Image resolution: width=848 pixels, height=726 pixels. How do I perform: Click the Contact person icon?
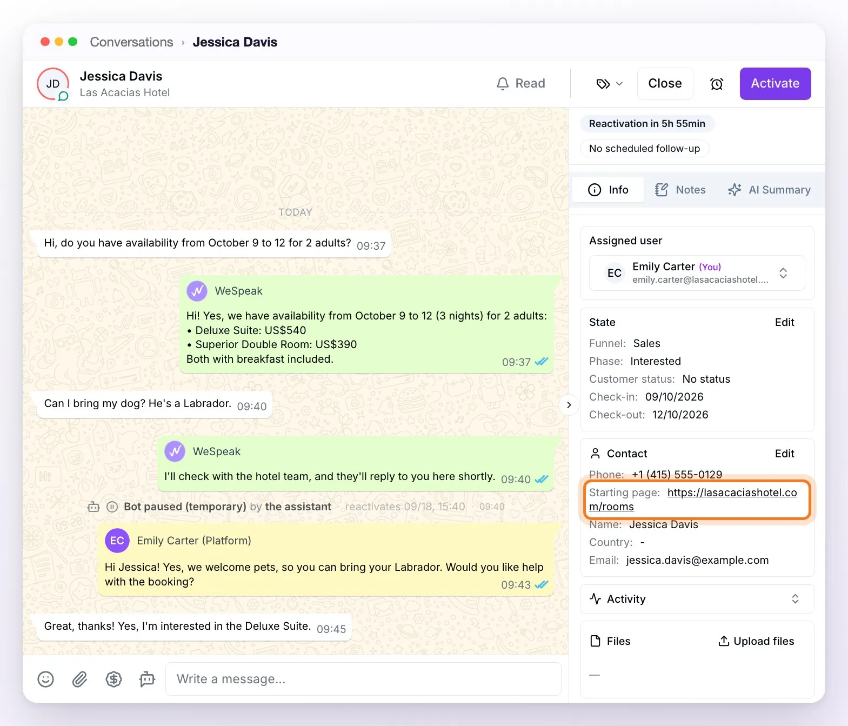pos(595,454)
